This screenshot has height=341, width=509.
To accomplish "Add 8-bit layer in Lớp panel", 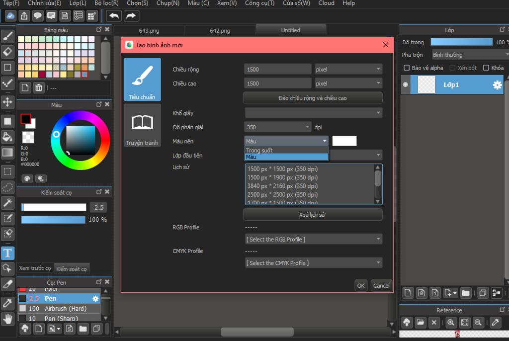I will [422, 293].
